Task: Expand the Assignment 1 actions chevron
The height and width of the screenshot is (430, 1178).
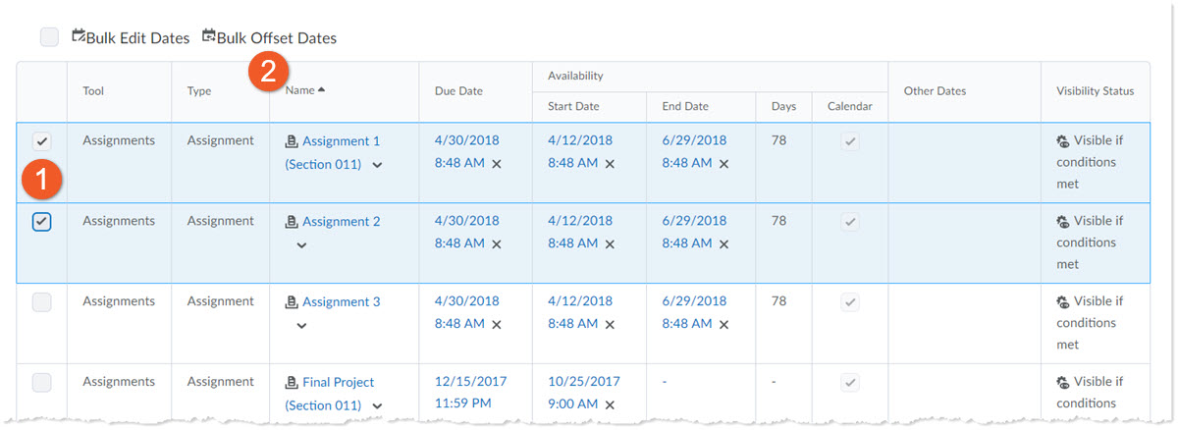Action: click(x=377, y=165)
